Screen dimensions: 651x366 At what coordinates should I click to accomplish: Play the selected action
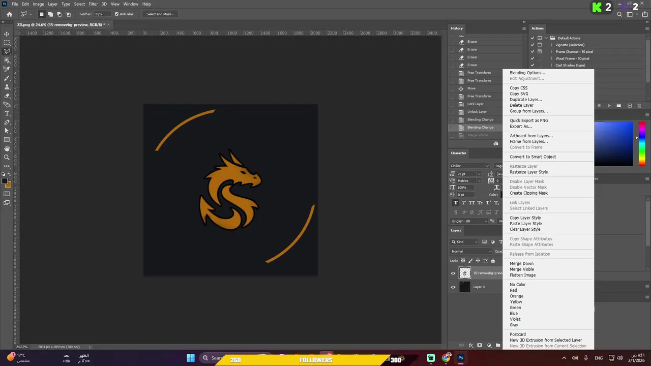pyautogui.click(x=609, y=106)
